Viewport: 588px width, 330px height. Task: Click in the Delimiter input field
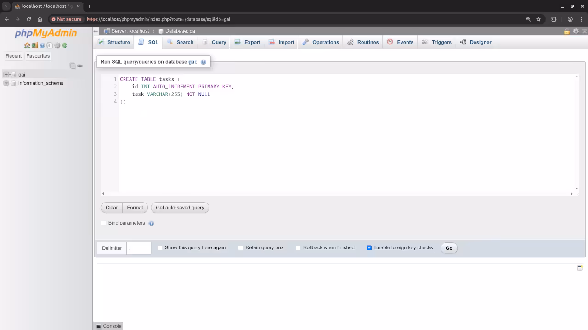coord(138,248)
